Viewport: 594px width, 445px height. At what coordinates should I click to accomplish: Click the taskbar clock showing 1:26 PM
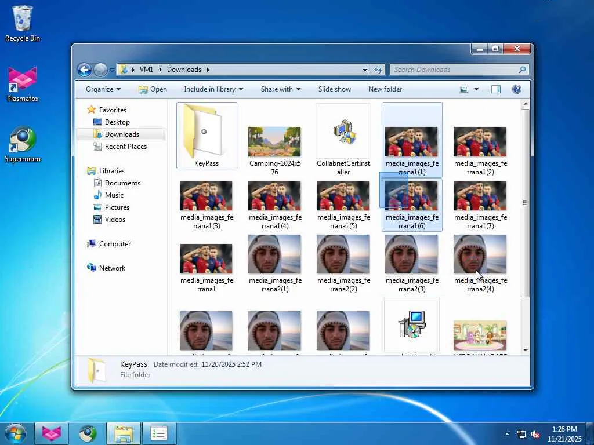pos(564,434)
